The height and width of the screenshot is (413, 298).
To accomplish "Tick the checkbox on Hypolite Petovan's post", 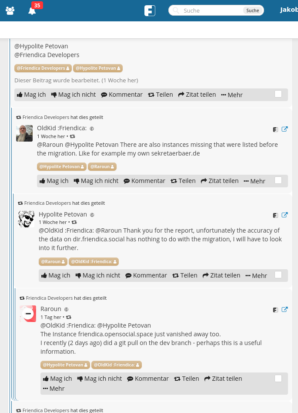I will click(x=278, y=275).
